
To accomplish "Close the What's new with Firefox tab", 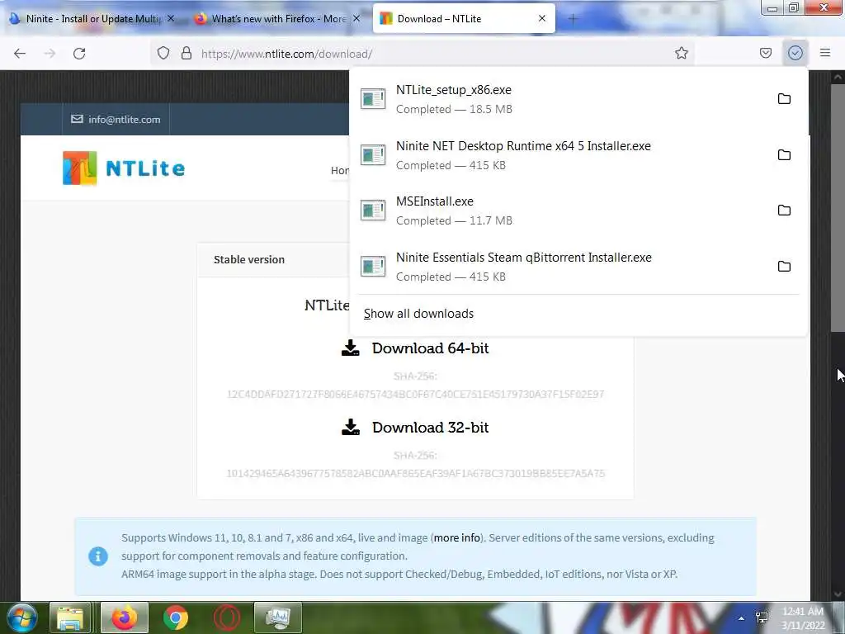I will point(356,18).
